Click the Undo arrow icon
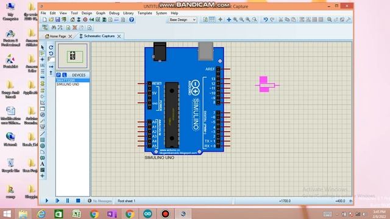The width and height of the screenshot is (390, 219). point(266,19)
